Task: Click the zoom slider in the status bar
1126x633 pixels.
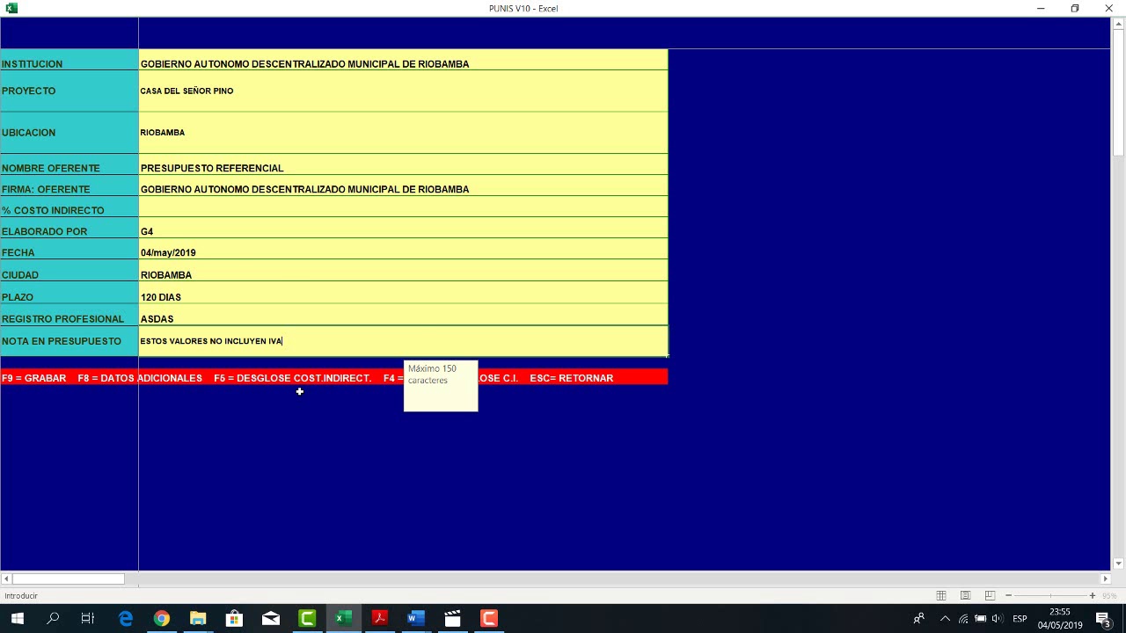Action: [x=1050, y=595]
